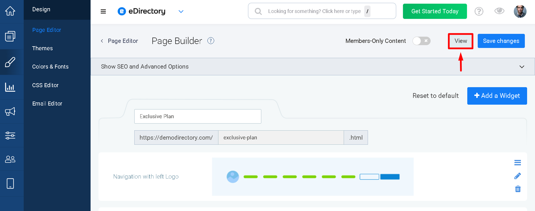Click the users accounts sidebar icon
Screen dimensions: 535x211
click(10, 159)
